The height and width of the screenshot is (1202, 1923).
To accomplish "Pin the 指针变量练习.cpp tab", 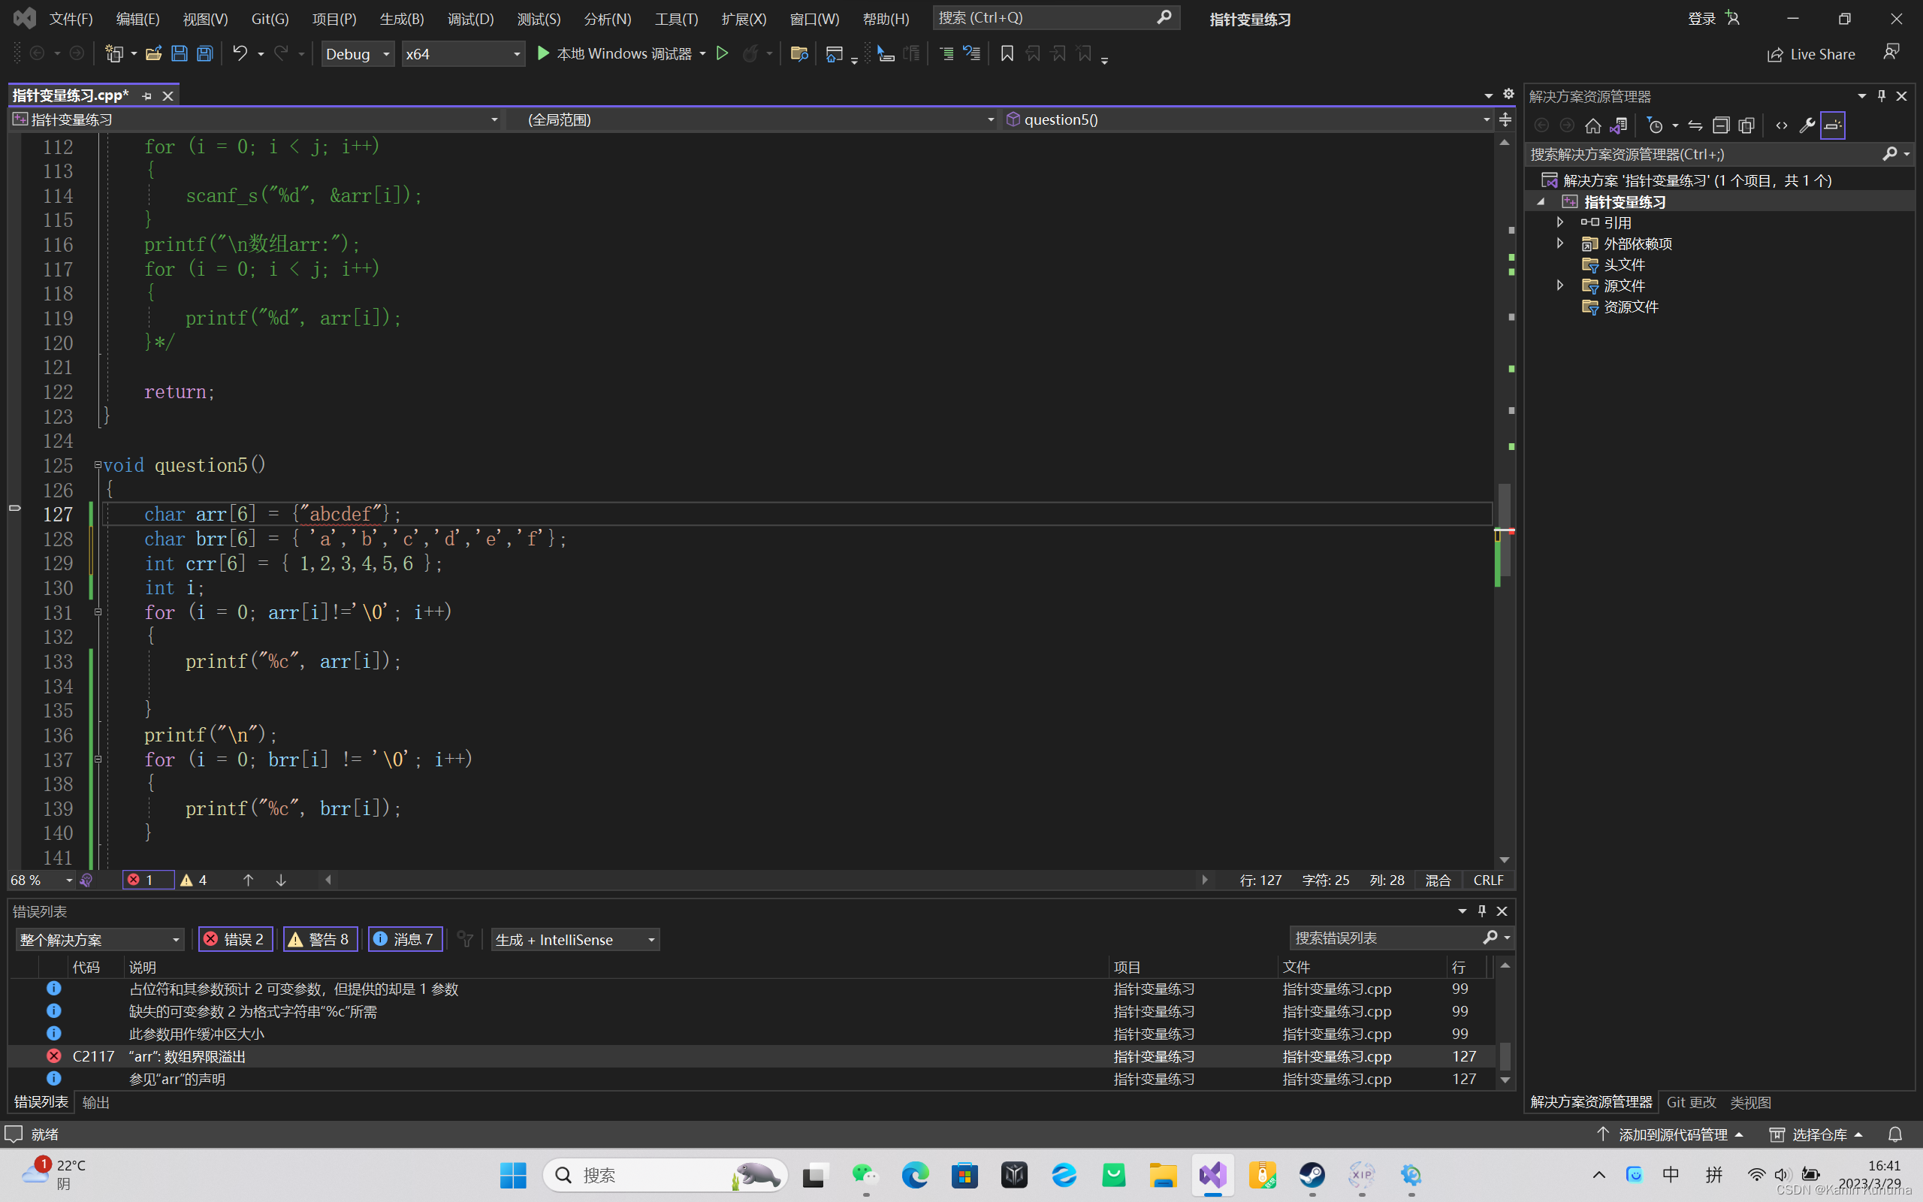I will click(x=146, y=95).
